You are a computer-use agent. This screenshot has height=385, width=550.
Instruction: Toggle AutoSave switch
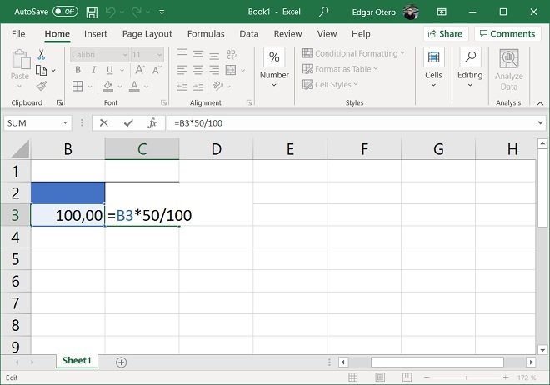tap(65, 12)
